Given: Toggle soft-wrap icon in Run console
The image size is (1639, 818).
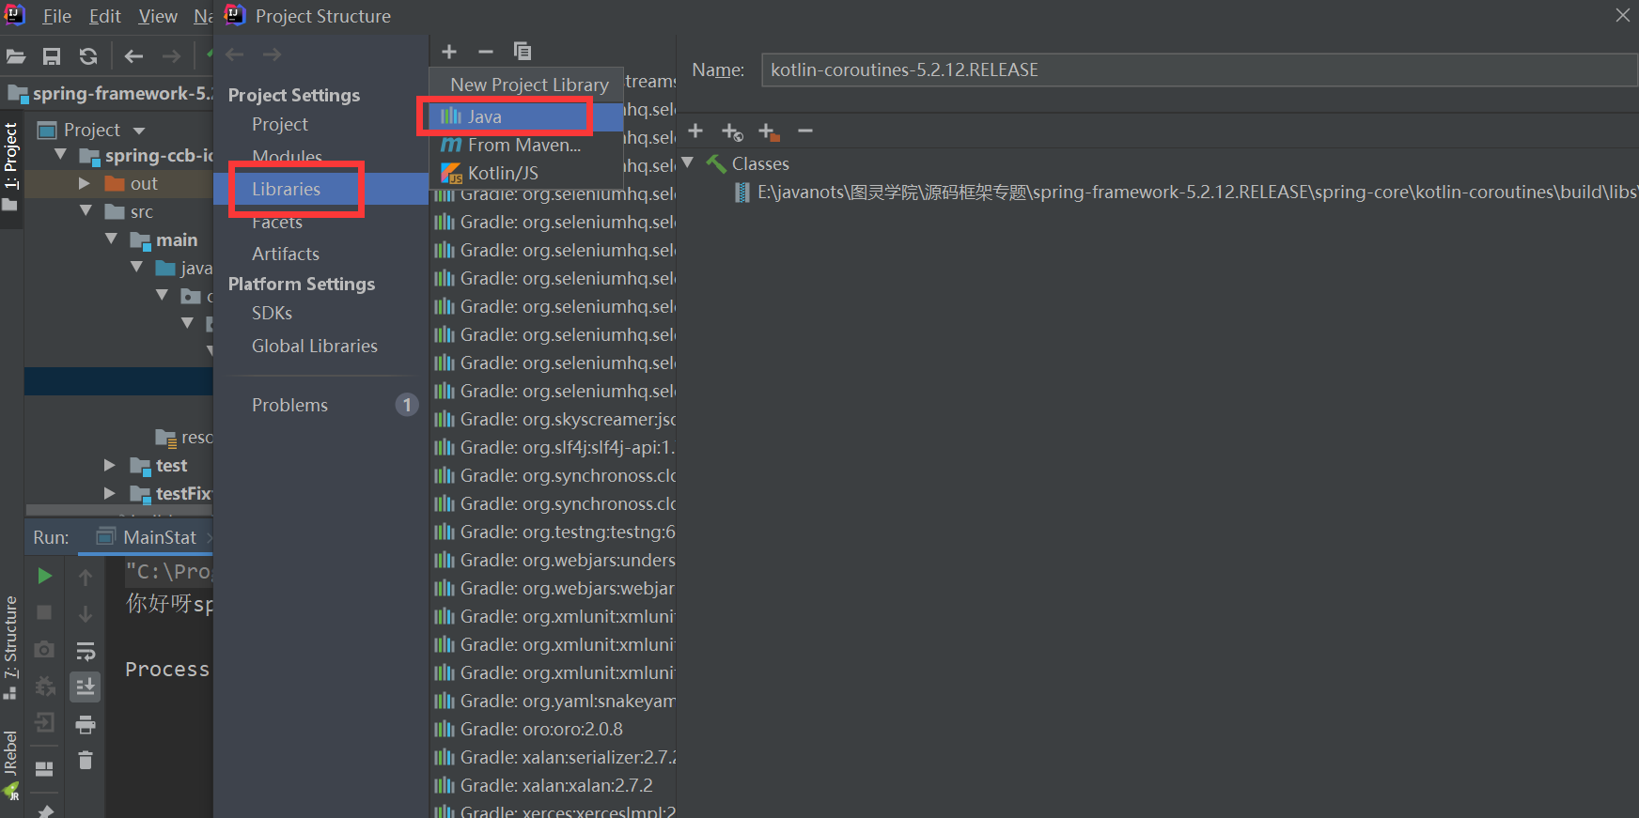Looking at the screenshot, I should (86, 651).
